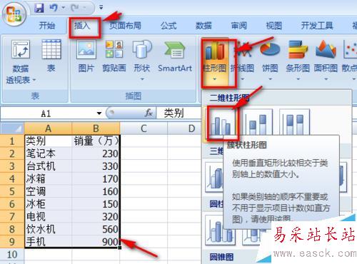Click cell with value 900
This screenshot has width=357, height=264.
tap(96, 242)
